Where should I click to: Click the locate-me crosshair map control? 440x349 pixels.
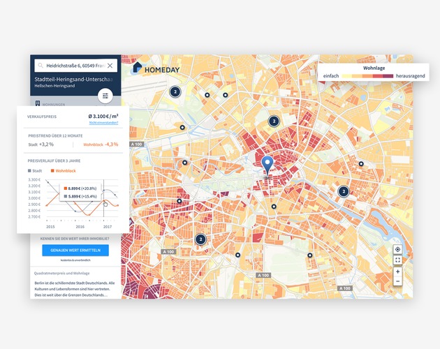(x=397, y=249)
